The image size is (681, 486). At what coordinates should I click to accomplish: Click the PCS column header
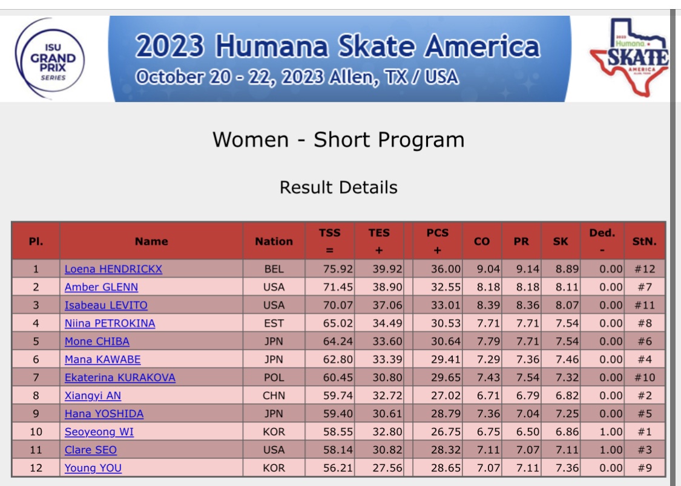coord(437,241)
